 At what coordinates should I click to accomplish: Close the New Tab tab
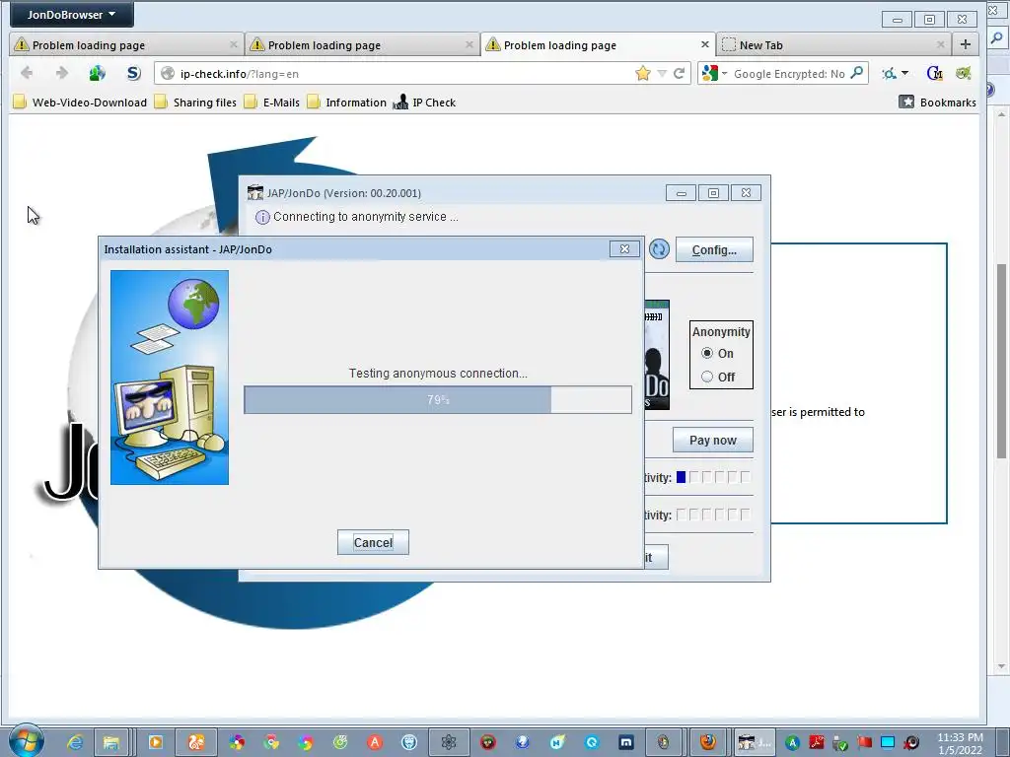click(940, 44)
